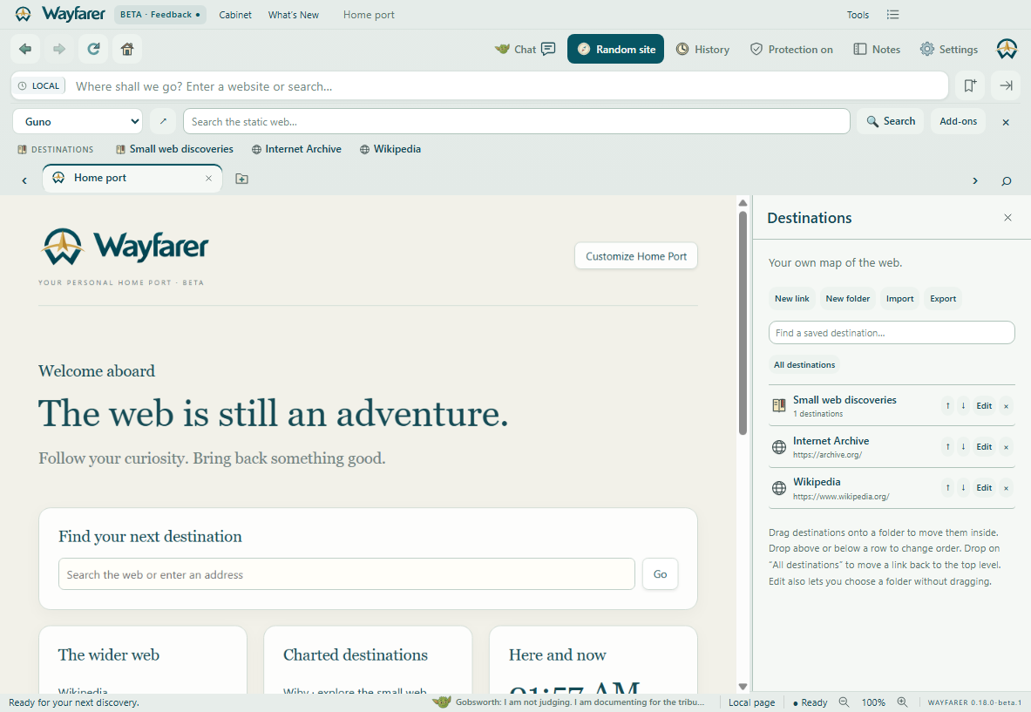Create a New link destination

point(791,298)
